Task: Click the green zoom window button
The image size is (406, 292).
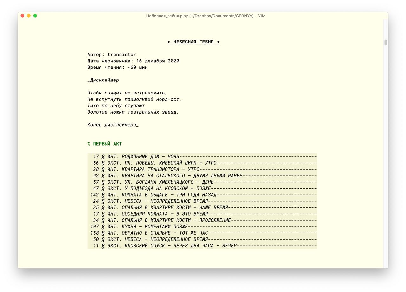Action: click(x=35, y=16)
